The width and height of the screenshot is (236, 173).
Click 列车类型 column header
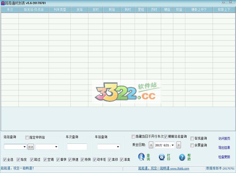[x=60, y=10]
